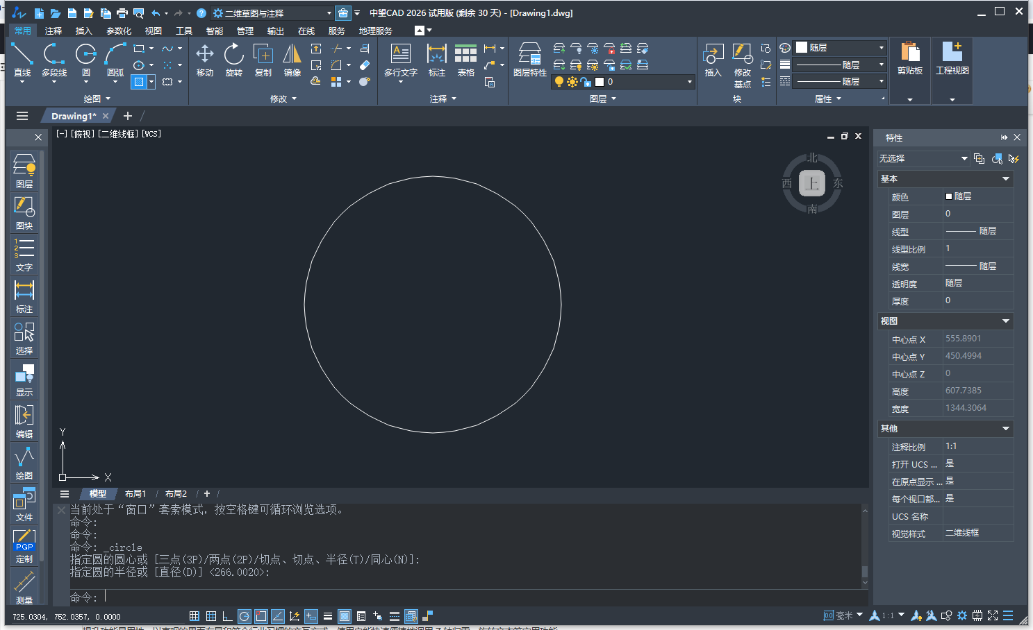Screen dimensions: 1033x630
Task: Toggle lineweight display in status bar
Action: tap(328, 616)
